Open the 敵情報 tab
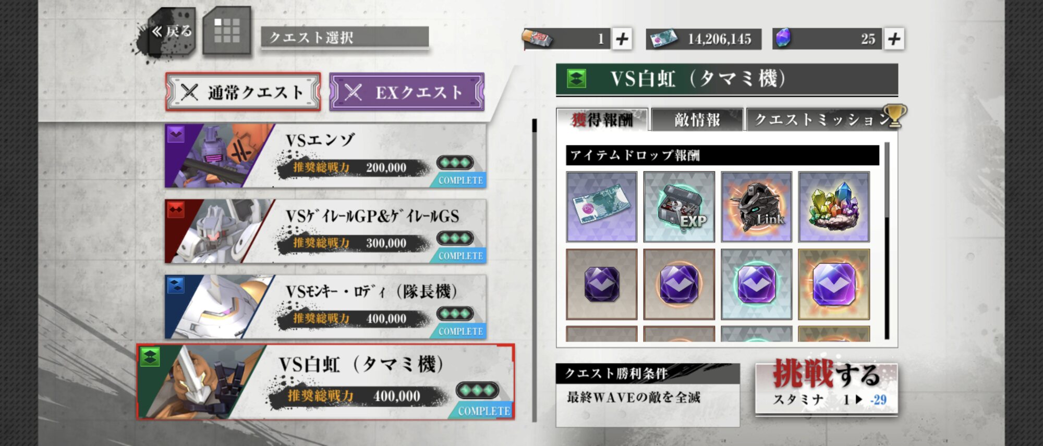Image resolution: width=1043 pixels, height=446 pixels. click(x=697, y=120)
